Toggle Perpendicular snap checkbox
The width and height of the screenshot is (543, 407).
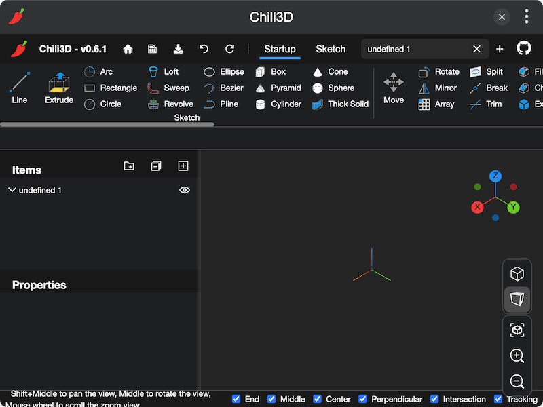pos(362,399)
